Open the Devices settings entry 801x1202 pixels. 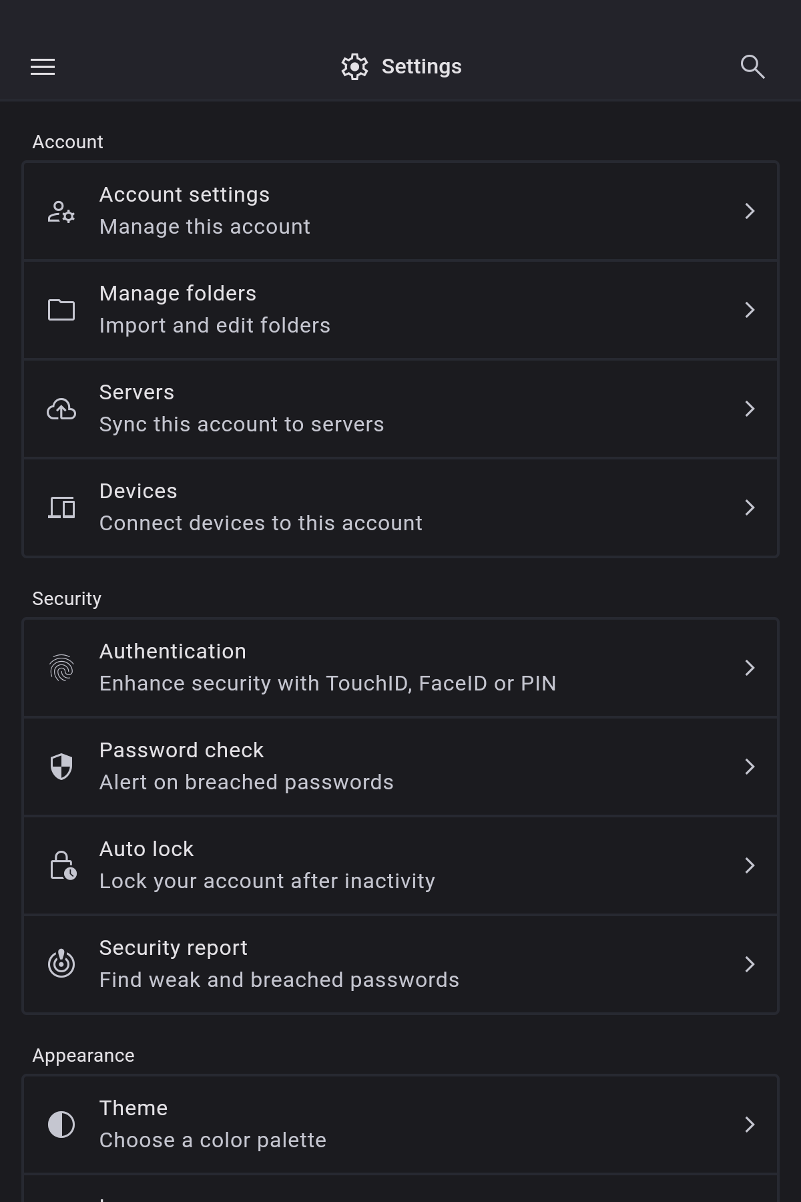pyautogui.click(x=400, y=508)
